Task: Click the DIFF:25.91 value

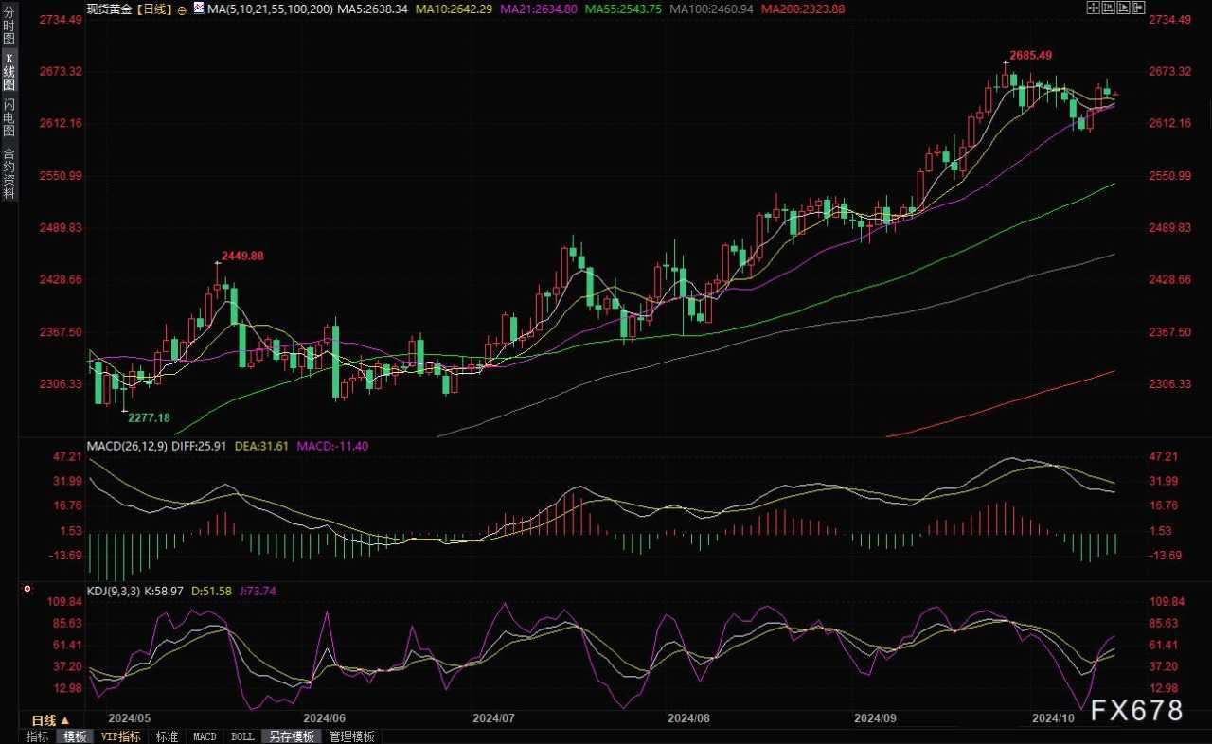Action: pyautogui.click(x=198, y=446)
